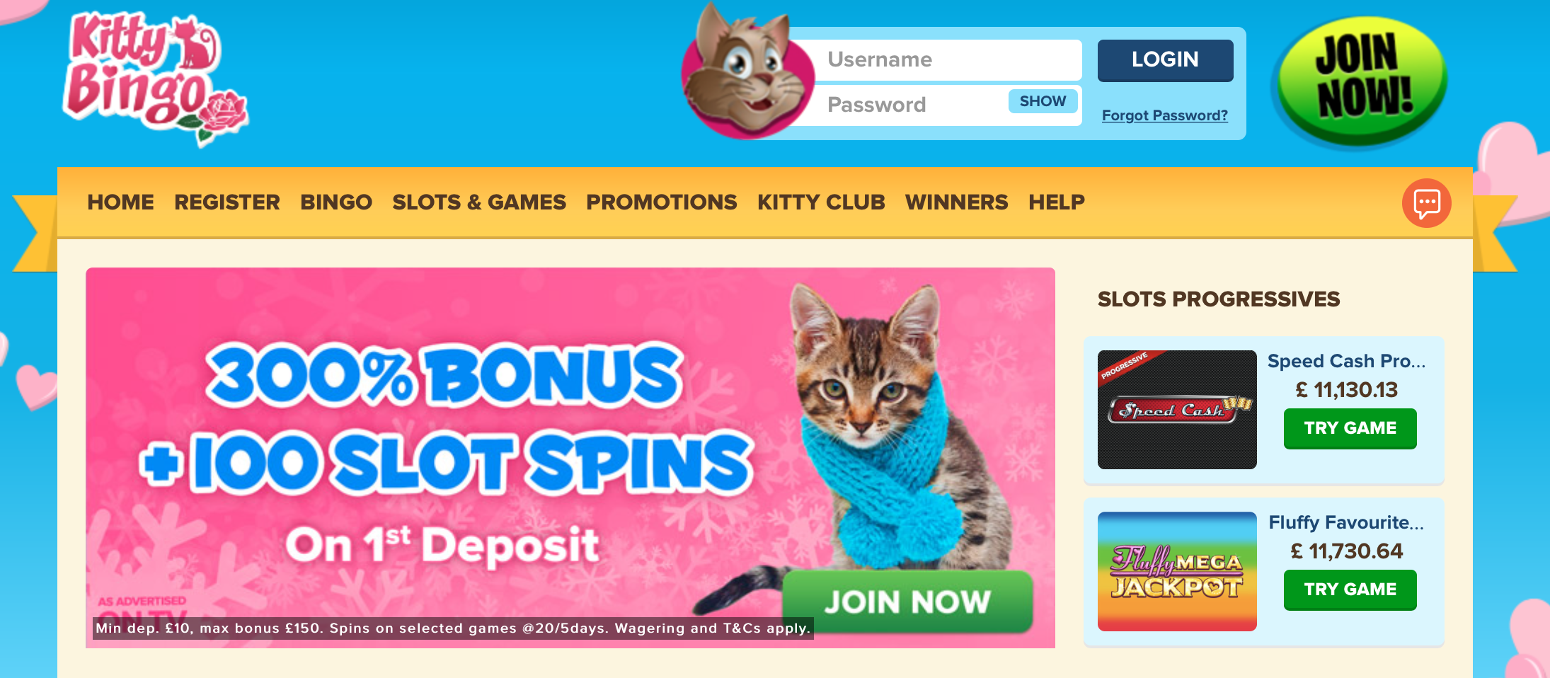Screen dimensions: 1550x678
Task: Open the BINGO menu item
Action: point(336,202)
